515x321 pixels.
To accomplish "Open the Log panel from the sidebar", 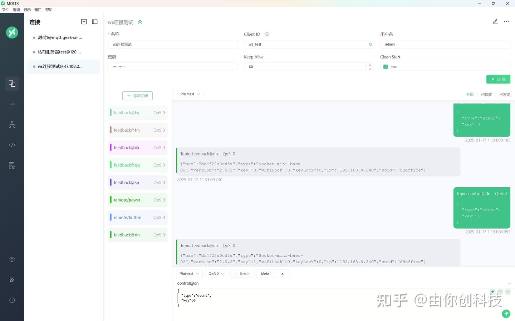I will [x=12, y=165].
